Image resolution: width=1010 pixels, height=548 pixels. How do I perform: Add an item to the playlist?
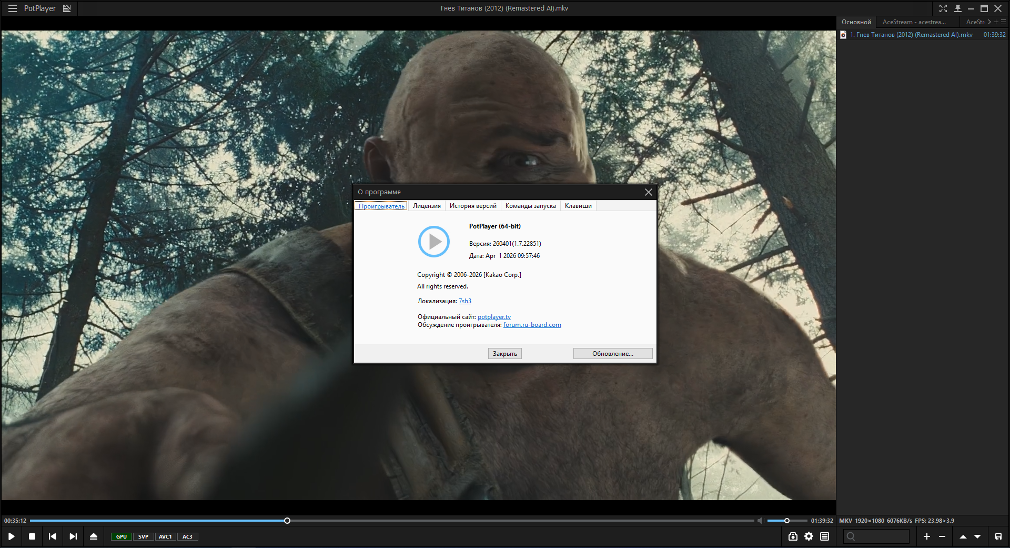tap(927, 536)
